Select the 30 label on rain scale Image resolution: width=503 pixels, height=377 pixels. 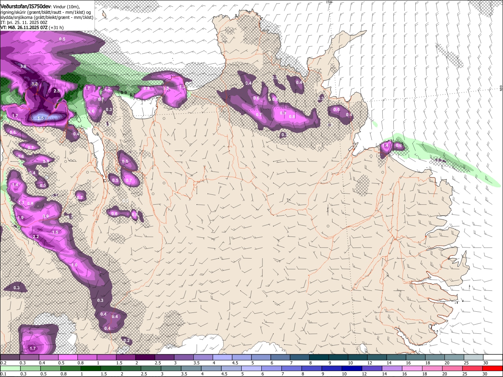485,374
